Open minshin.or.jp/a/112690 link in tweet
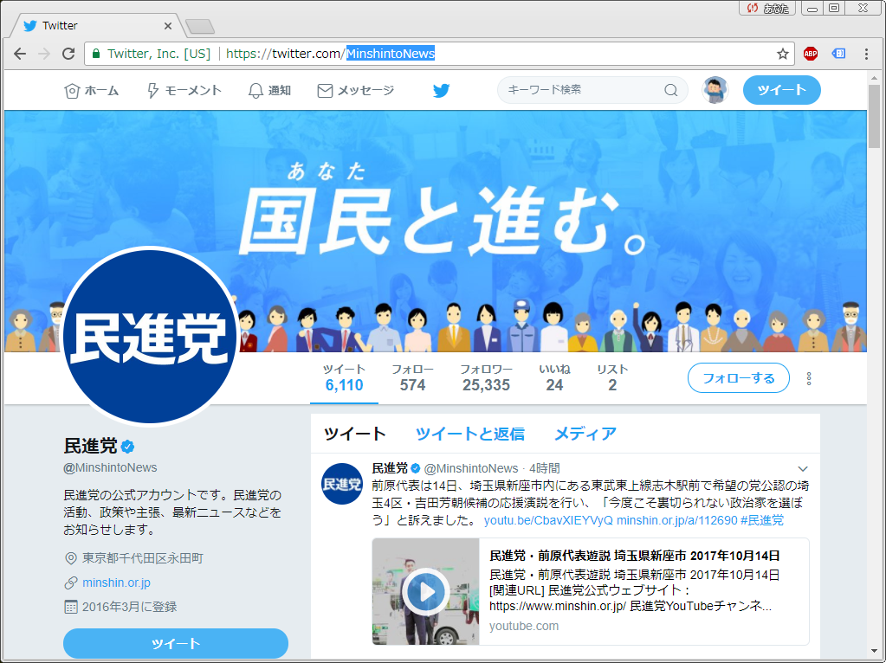The image size is (886, 663). pyautogui.click(x=677, y=520)
